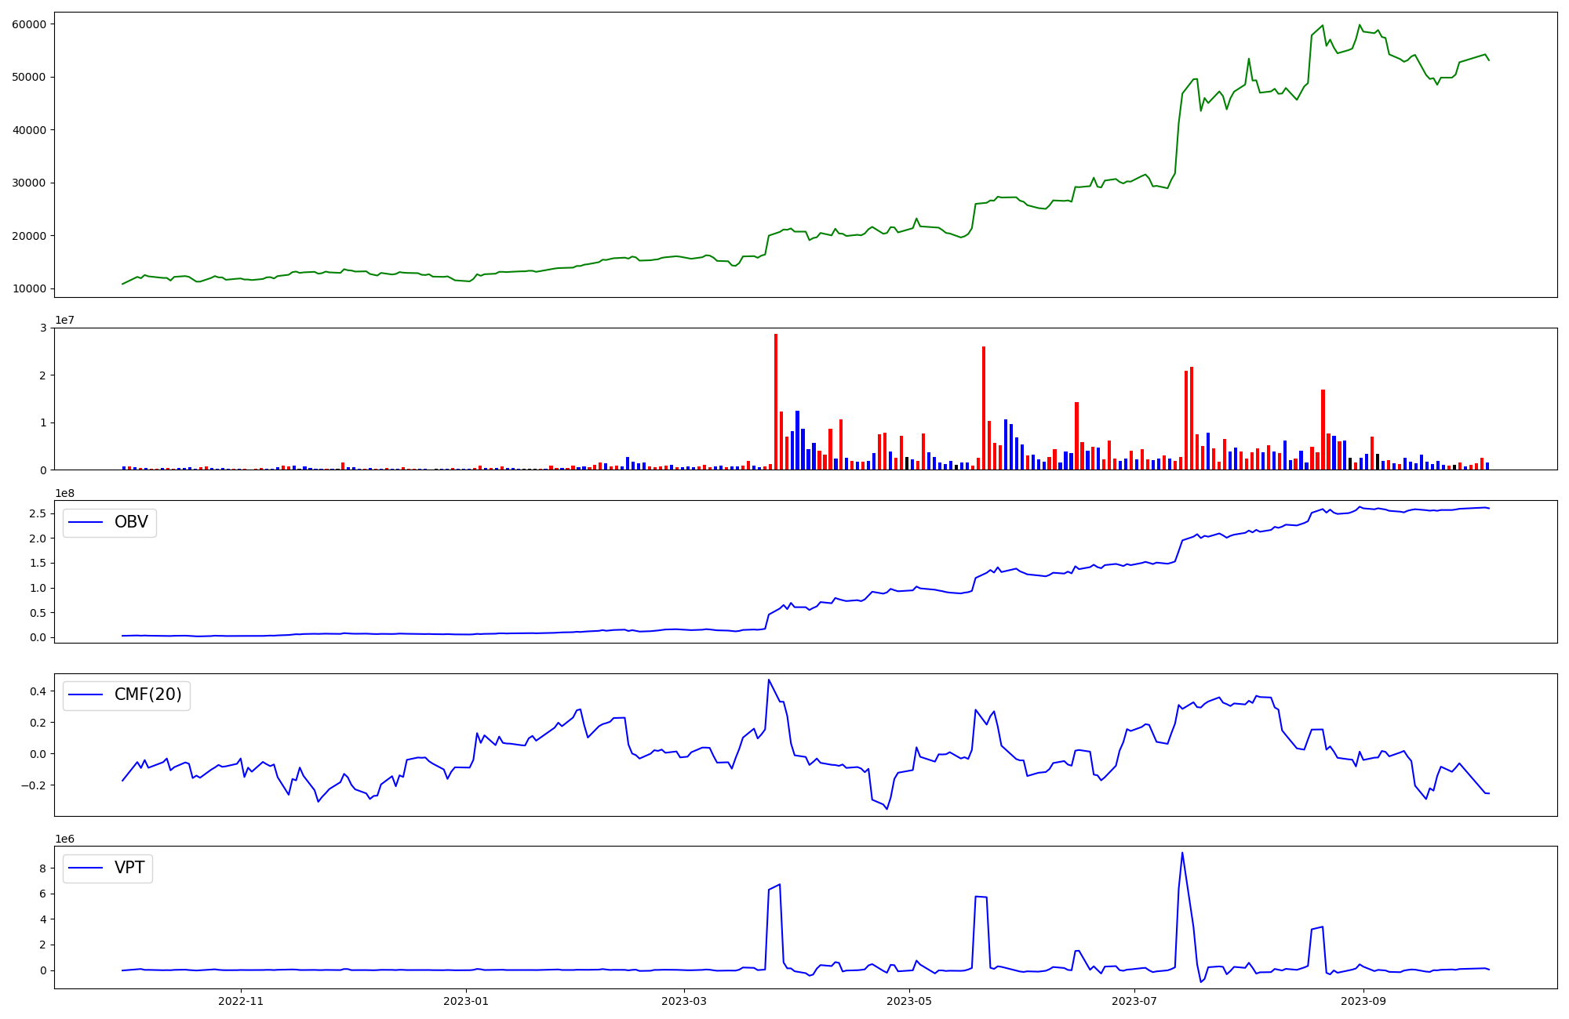The width and height of the screenshot is (1569, 1019).
Task: Select the 2023-03 date tick label
Action: point(685,1001)
